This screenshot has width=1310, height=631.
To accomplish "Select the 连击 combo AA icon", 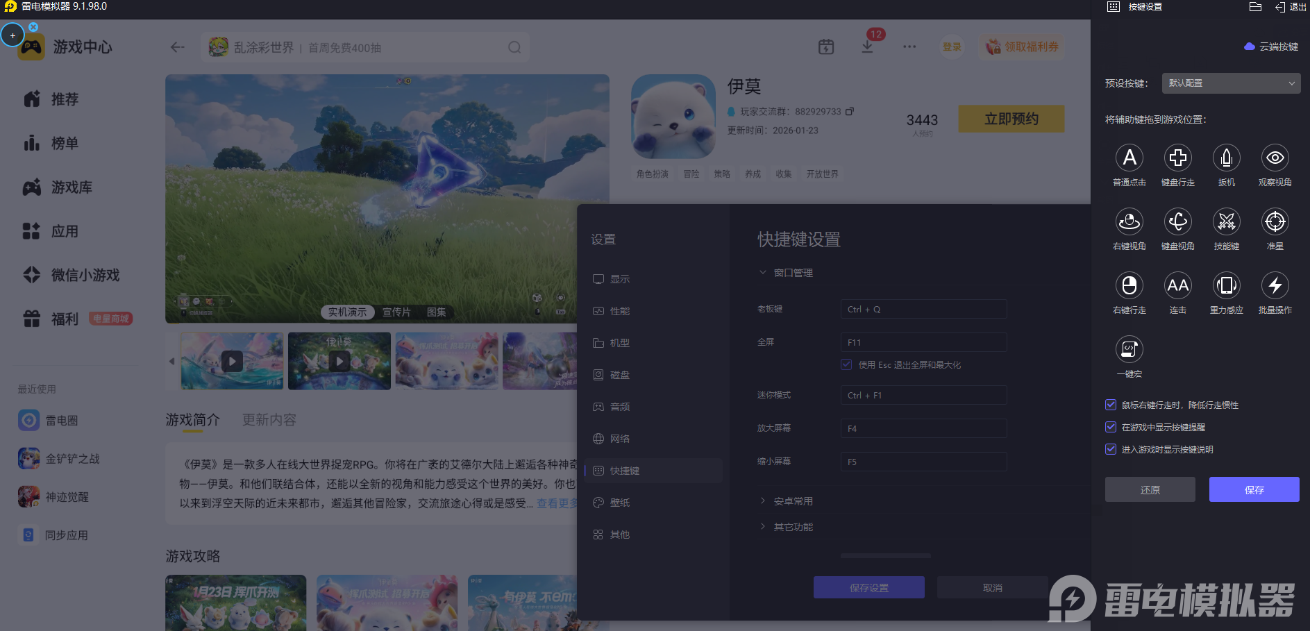I will click(x=1178, y=285).
